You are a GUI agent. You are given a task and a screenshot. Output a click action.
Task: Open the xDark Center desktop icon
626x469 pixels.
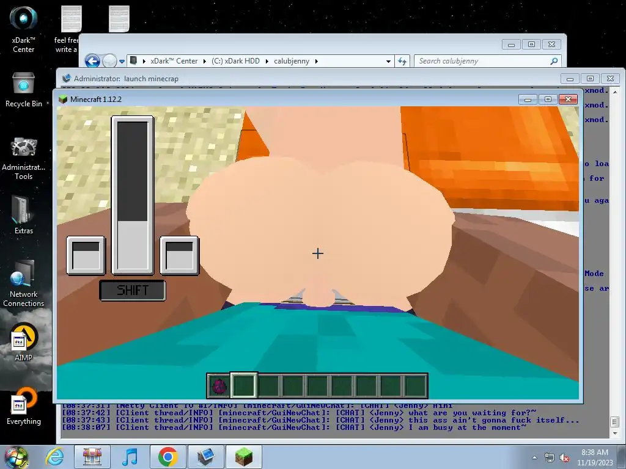(x=24, y=29)
